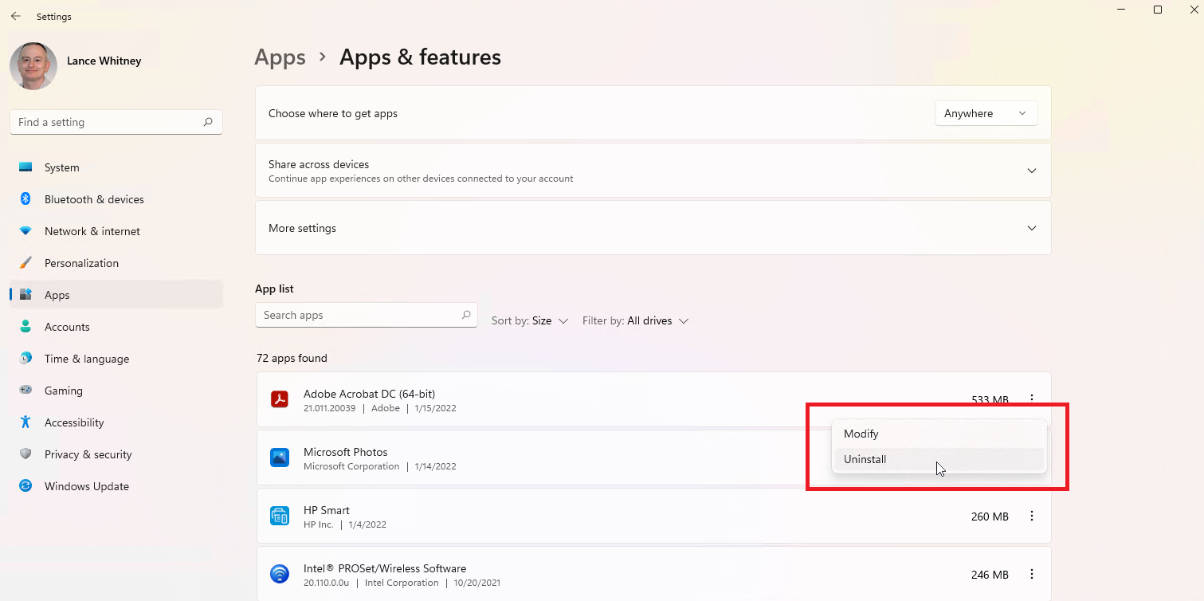Open Time & language settings
1204x601 pixels.
[116, 359]
